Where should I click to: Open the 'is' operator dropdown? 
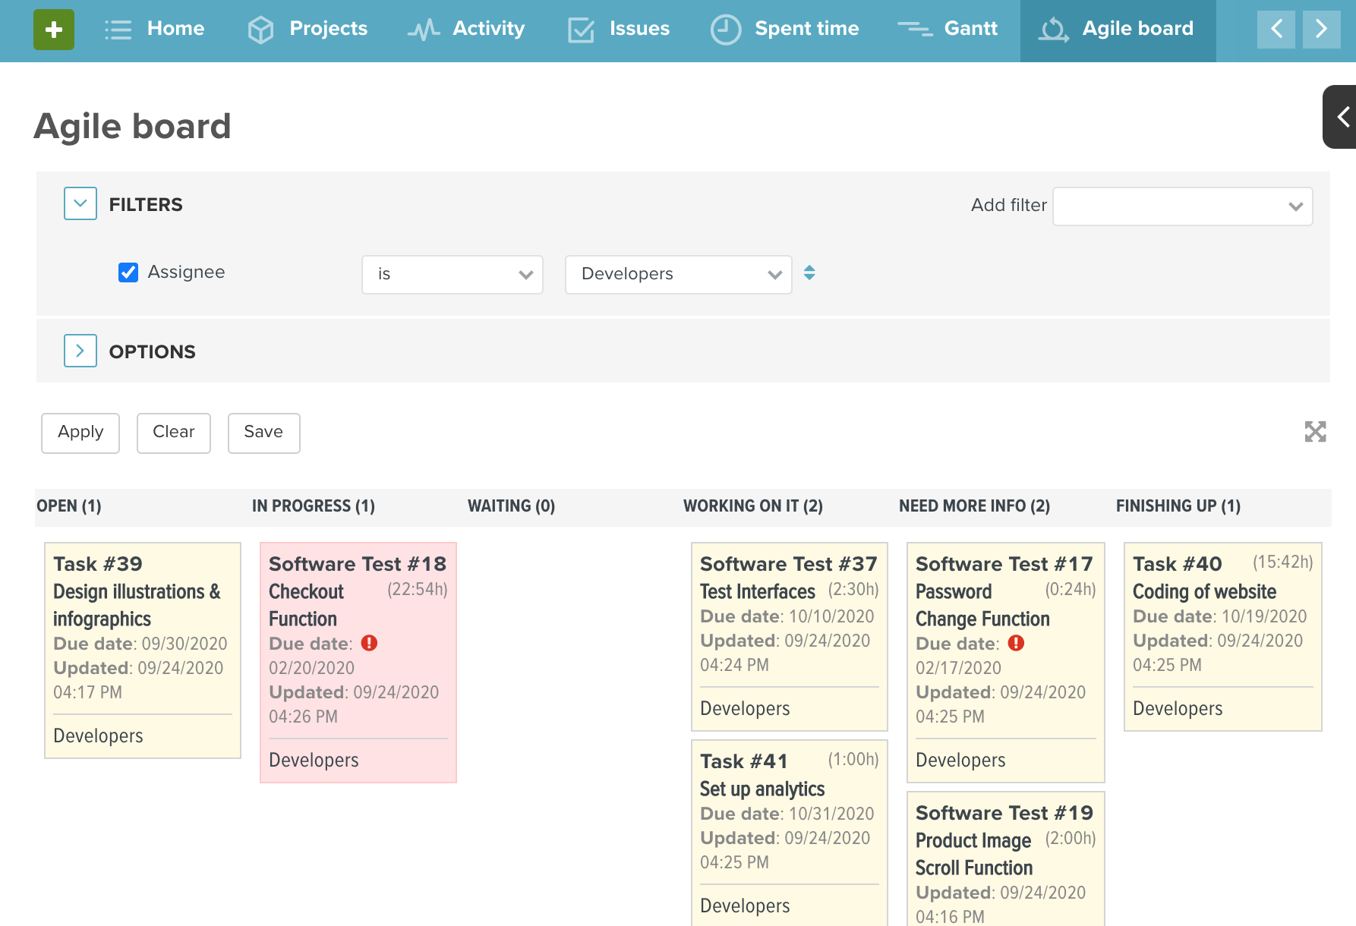(x=453, y=275)
